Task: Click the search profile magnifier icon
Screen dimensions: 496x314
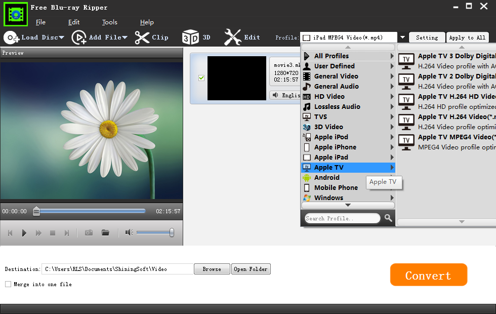Action: [388, 218]
